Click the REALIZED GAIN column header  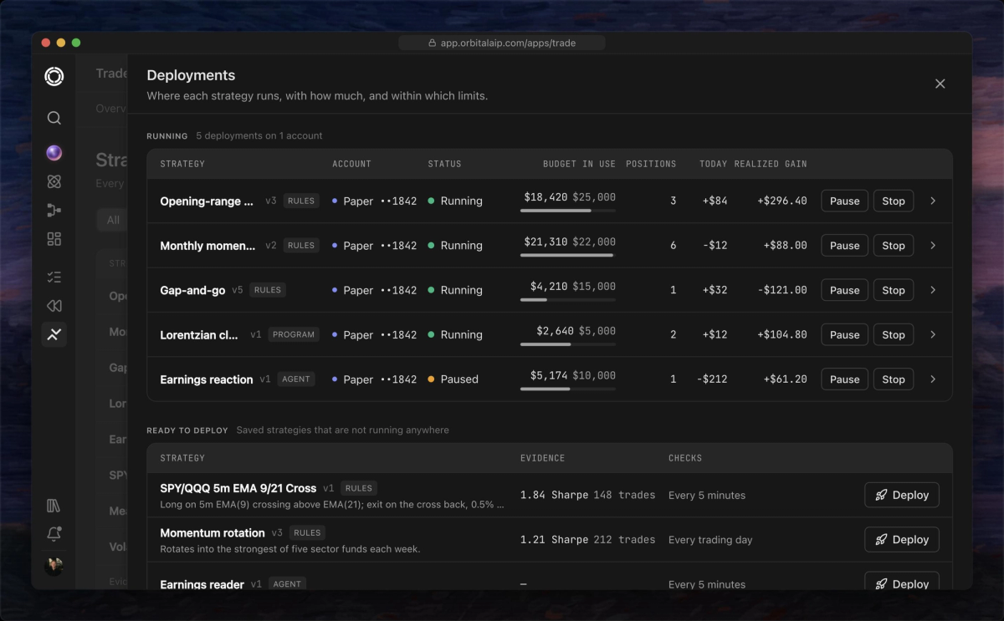coord(771,164)
